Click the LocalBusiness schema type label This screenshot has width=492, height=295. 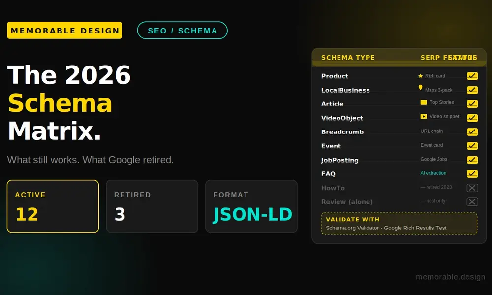pyautogui.click(x=345, y=90)
